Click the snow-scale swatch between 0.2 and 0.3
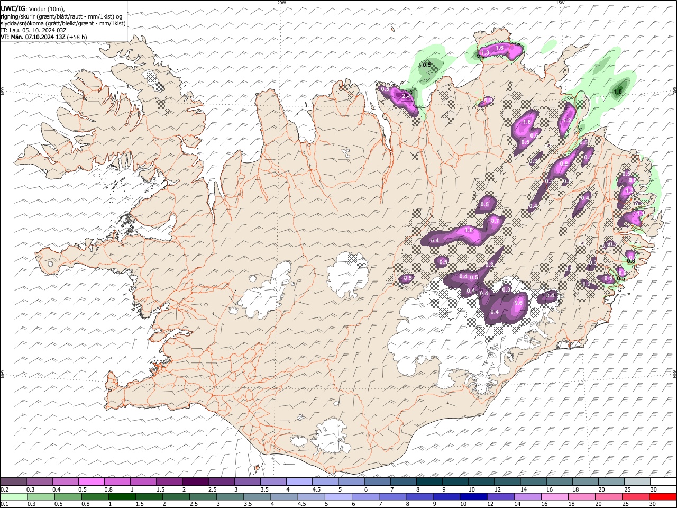 14,482
